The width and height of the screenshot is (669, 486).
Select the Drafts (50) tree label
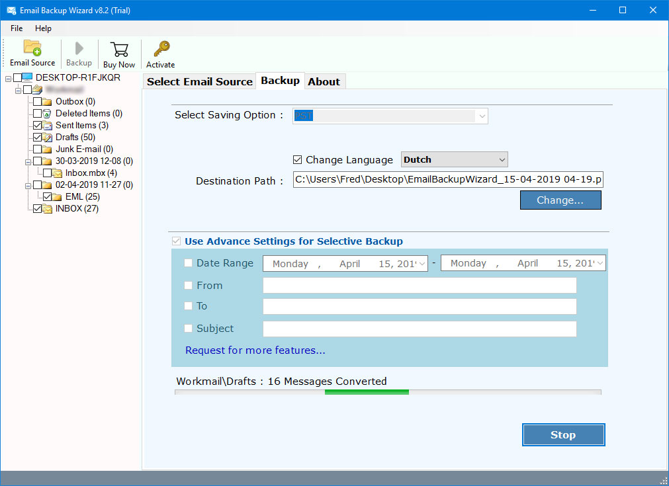pos(75,138)
